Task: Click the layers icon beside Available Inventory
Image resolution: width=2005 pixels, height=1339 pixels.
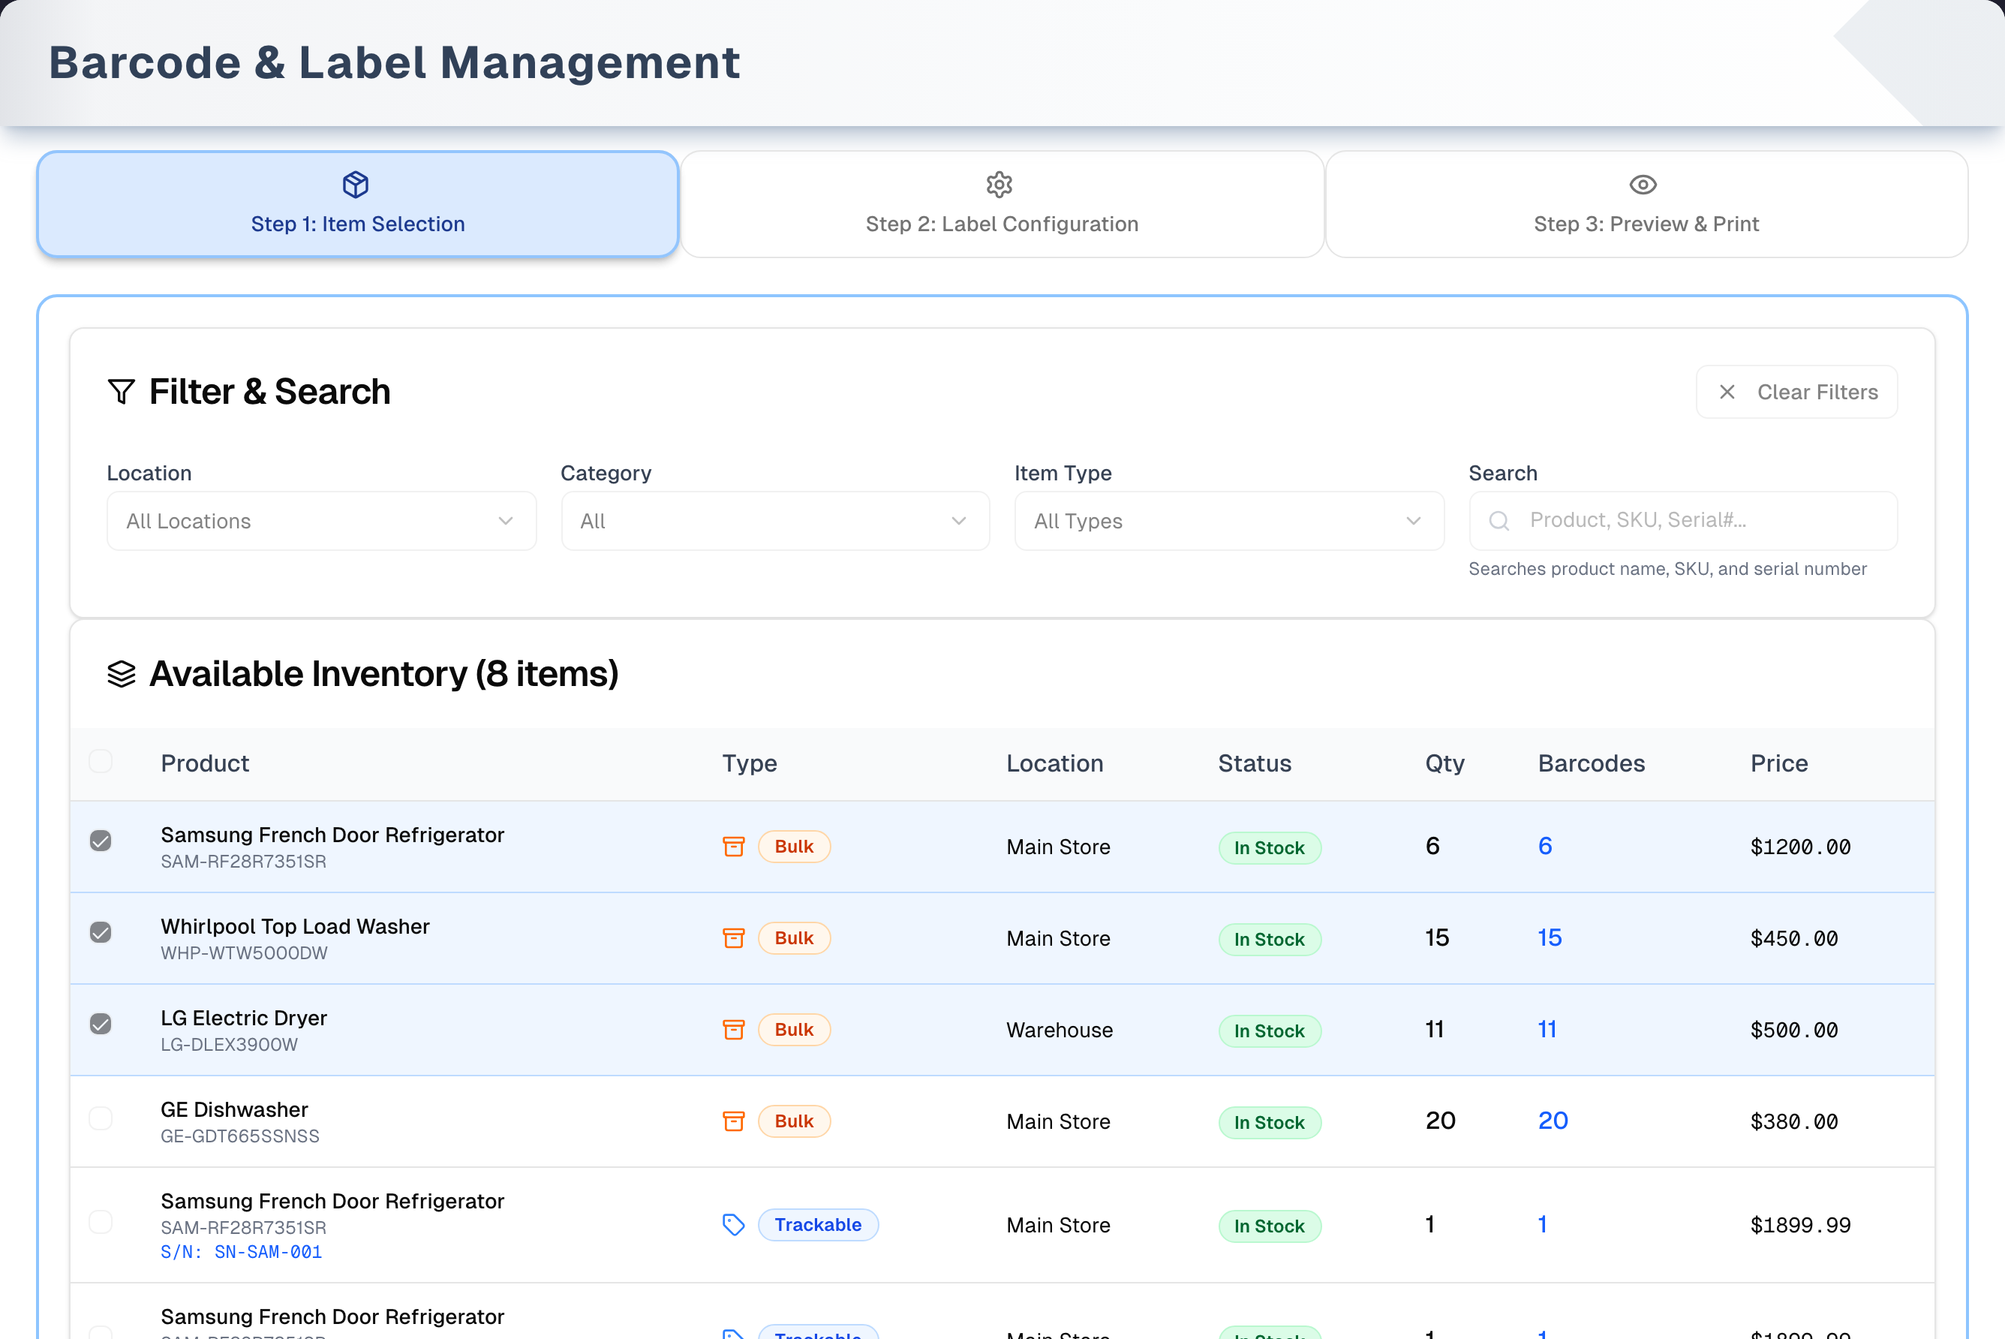Action: [122, 674]
